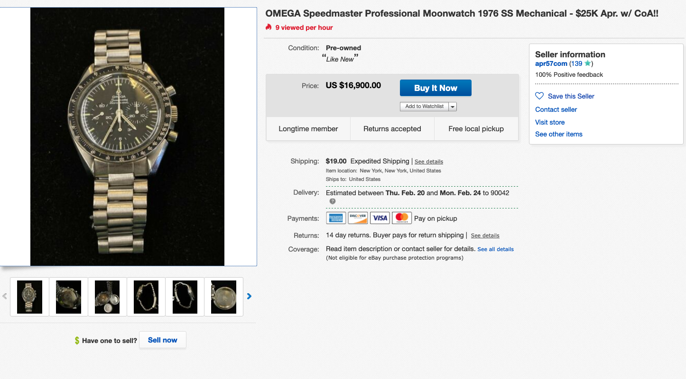Click the delivery help question mark icon
Screen dimensions: 686x379
pos(333,201)
